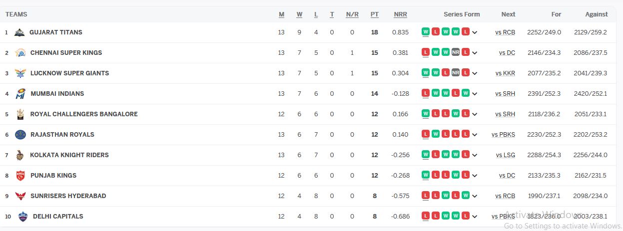Screen dimensions: 623x231
Task: Click the Sunrisers Hyderabad logo
Action: (20, 196)
